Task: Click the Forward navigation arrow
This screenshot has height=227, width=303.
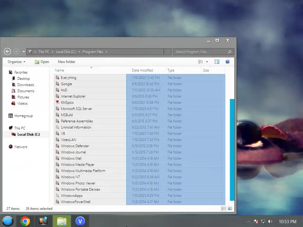Action: (16, 51)
